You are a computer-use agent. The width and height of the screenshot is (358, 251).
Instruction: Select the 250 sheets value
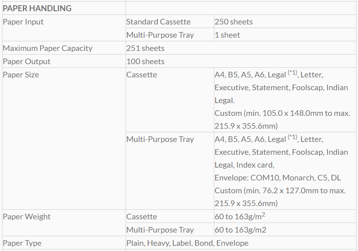point(234,22)
